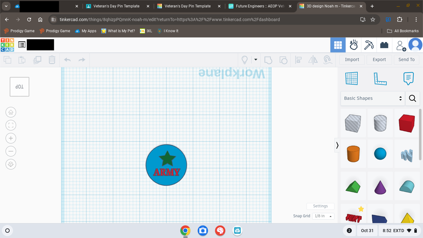This screenshot has height=238, width=423.
Task: Open the Notes tool
Action: coord(408,78)
